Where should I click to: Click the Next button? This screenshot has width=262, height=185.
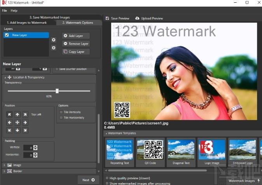pos(89,180)
